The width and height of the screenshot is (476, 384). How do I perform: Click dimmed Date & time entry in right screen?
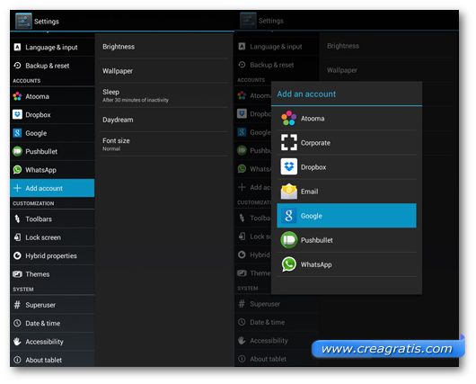[x=277, y=322]
